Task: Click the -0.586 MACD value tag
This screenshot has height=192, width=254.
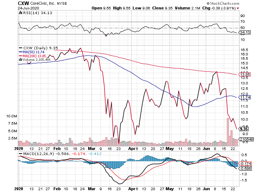Action: (x=245, y=169)
